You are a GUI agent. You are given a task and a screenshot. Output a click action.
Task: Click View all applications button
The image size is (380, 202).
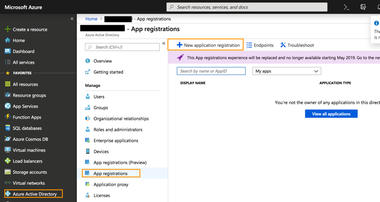click(x=331, y=114)
